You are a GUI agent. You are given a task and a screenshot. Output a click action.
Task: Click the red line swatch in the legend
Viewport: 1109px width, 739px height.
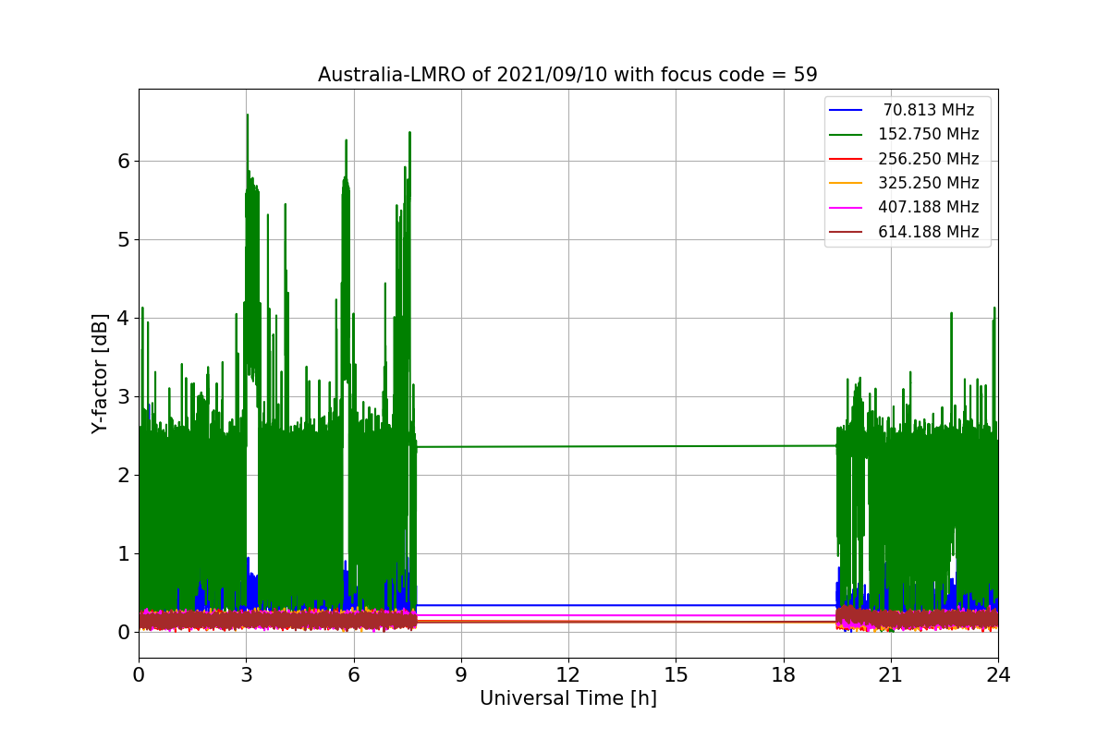coord(847,159)
